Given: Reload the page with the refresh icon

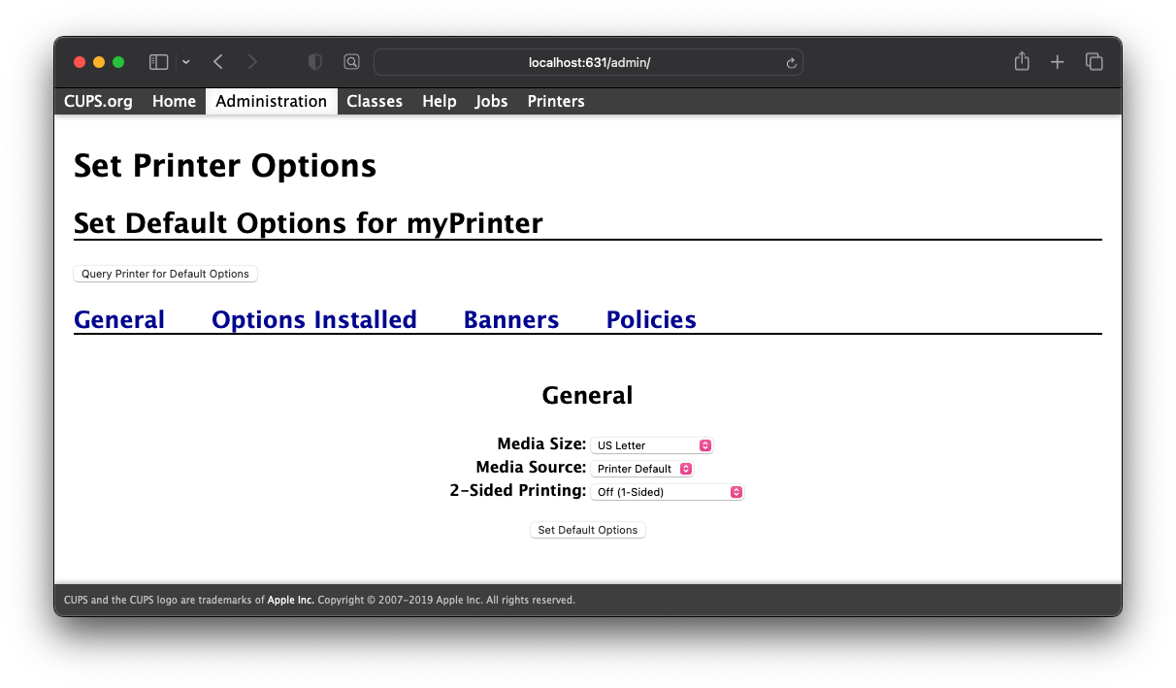Looking at the screenshot, I should pyautogui.click(x=791, y=62).
